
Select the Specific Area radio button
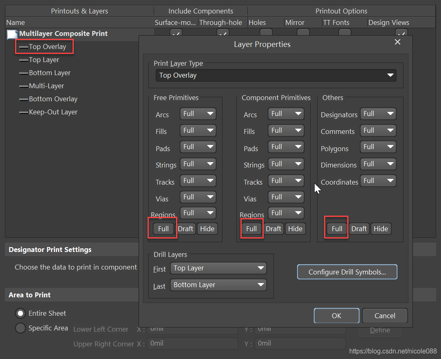pyautogui.click(x=20, y=328)
